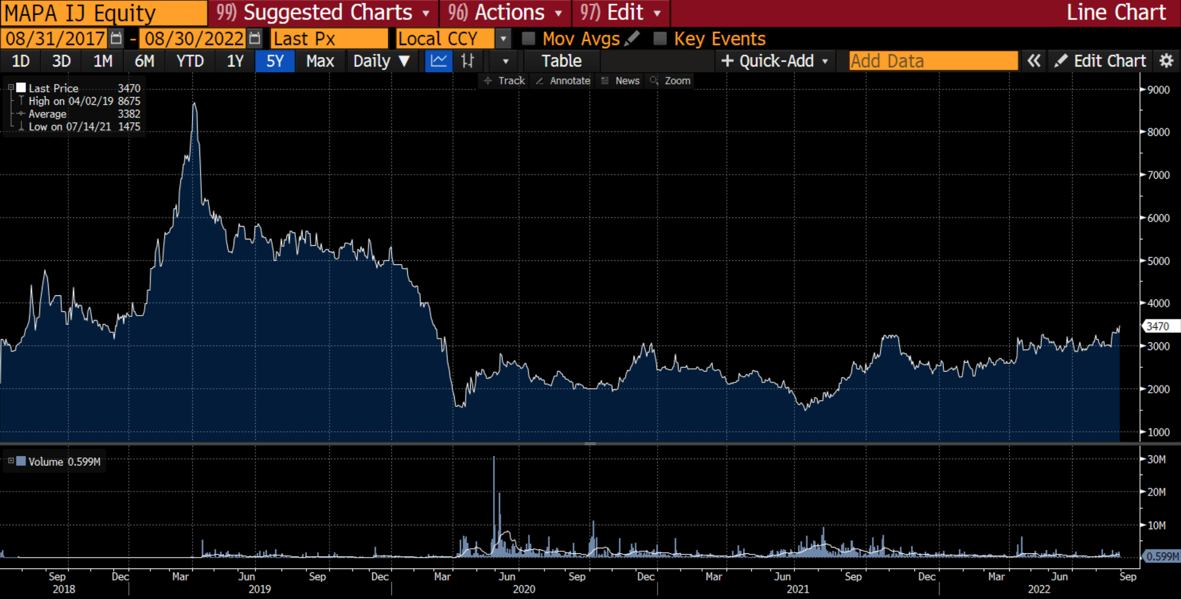
Task: Select the 3D time range
Action: click(61, 61)
